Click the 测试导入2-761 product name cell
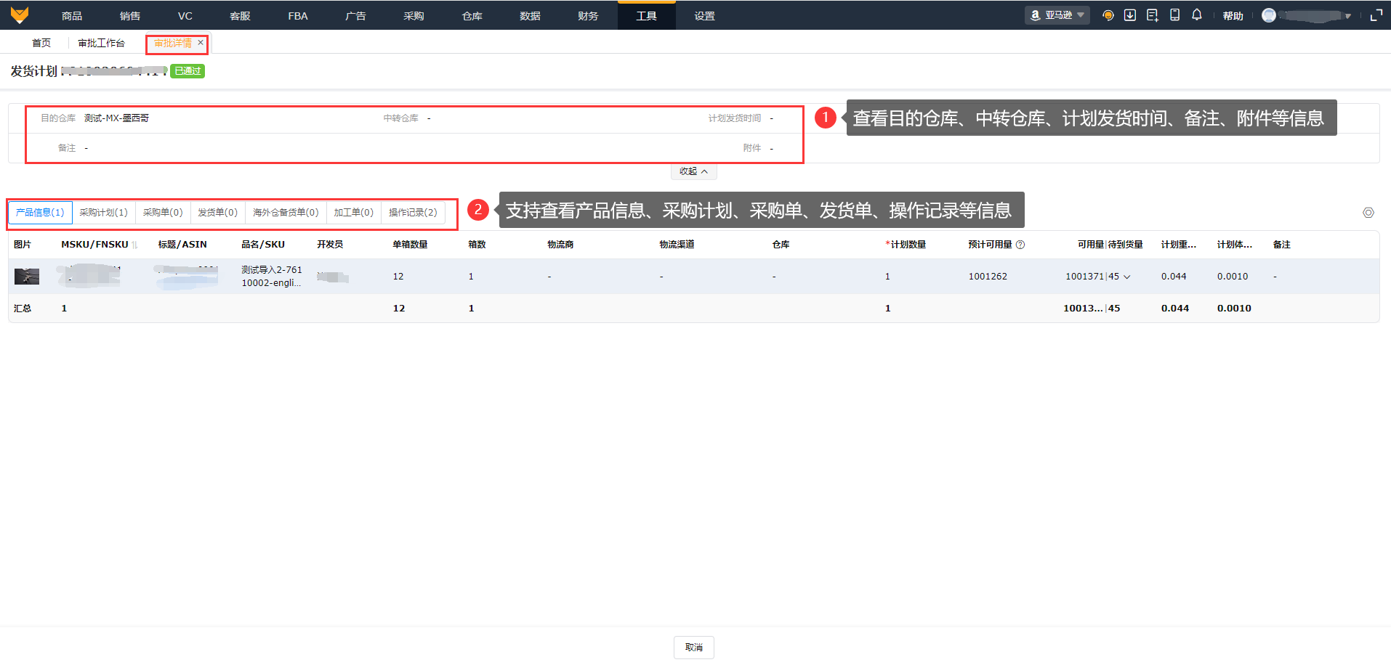 [x=272, y=277]
